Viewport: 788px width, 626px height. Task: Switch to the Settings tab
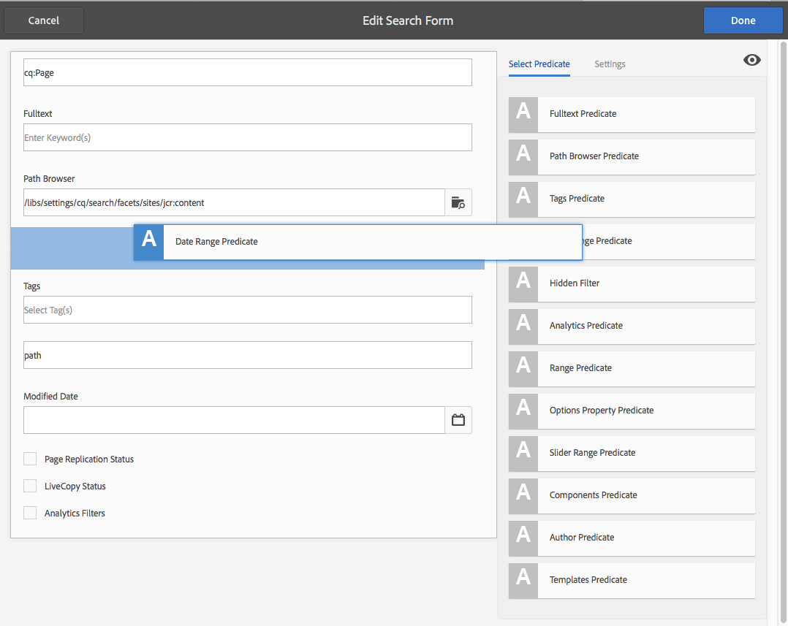pyautogui.click(x=610, y=64)
